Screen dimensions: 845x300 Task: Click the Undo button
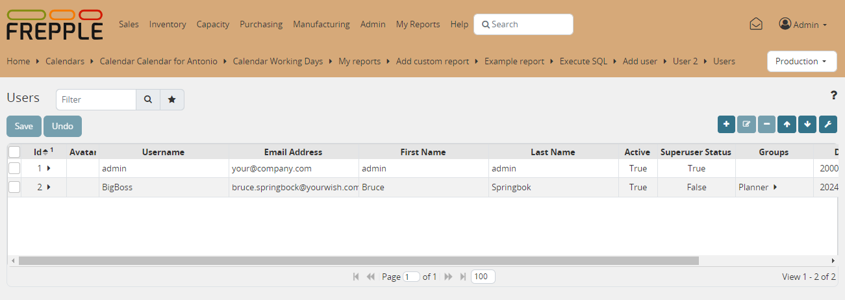tap(62, 126)
